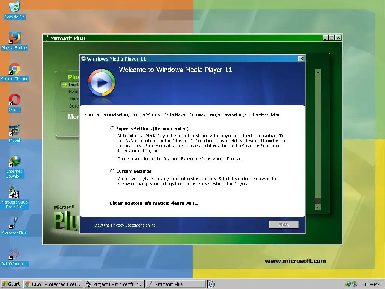
Task: Select the Express Settings (Recommended) radio button
Action: [x=112, y=128]
